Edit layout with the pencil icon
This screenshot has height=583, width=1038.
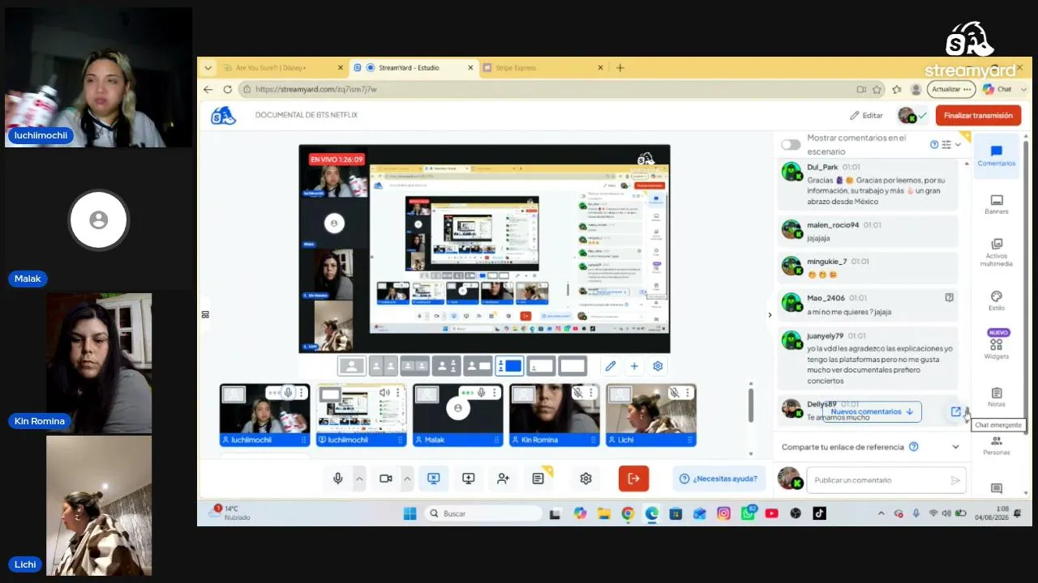pyautogui.click(x=611, y=366)
